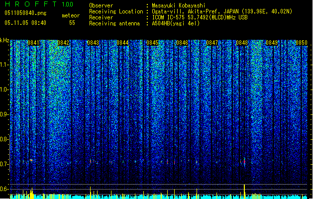Click the 0841 time marker

click(x=33, y=43)
